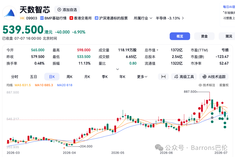Viewport: 235px width, 157px height.
Task: Click the orange dot marker below chart
Action: click(x=64, y=148)
